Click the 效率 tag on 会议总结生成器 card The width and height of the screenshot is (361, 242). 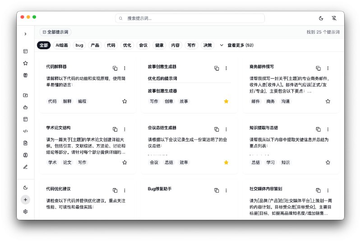click(184, 163)
